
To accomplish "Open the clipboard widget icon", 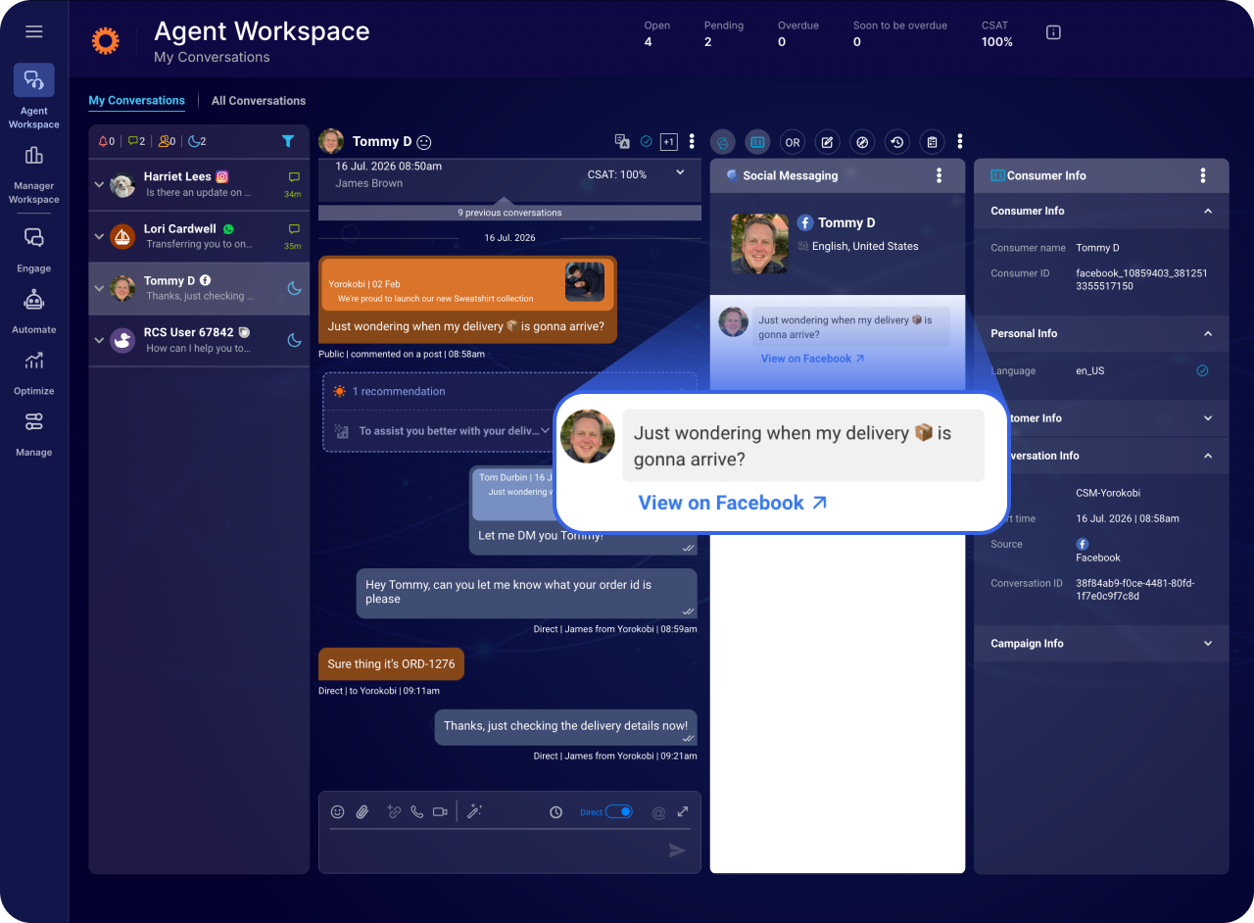I will pos(932,142).
